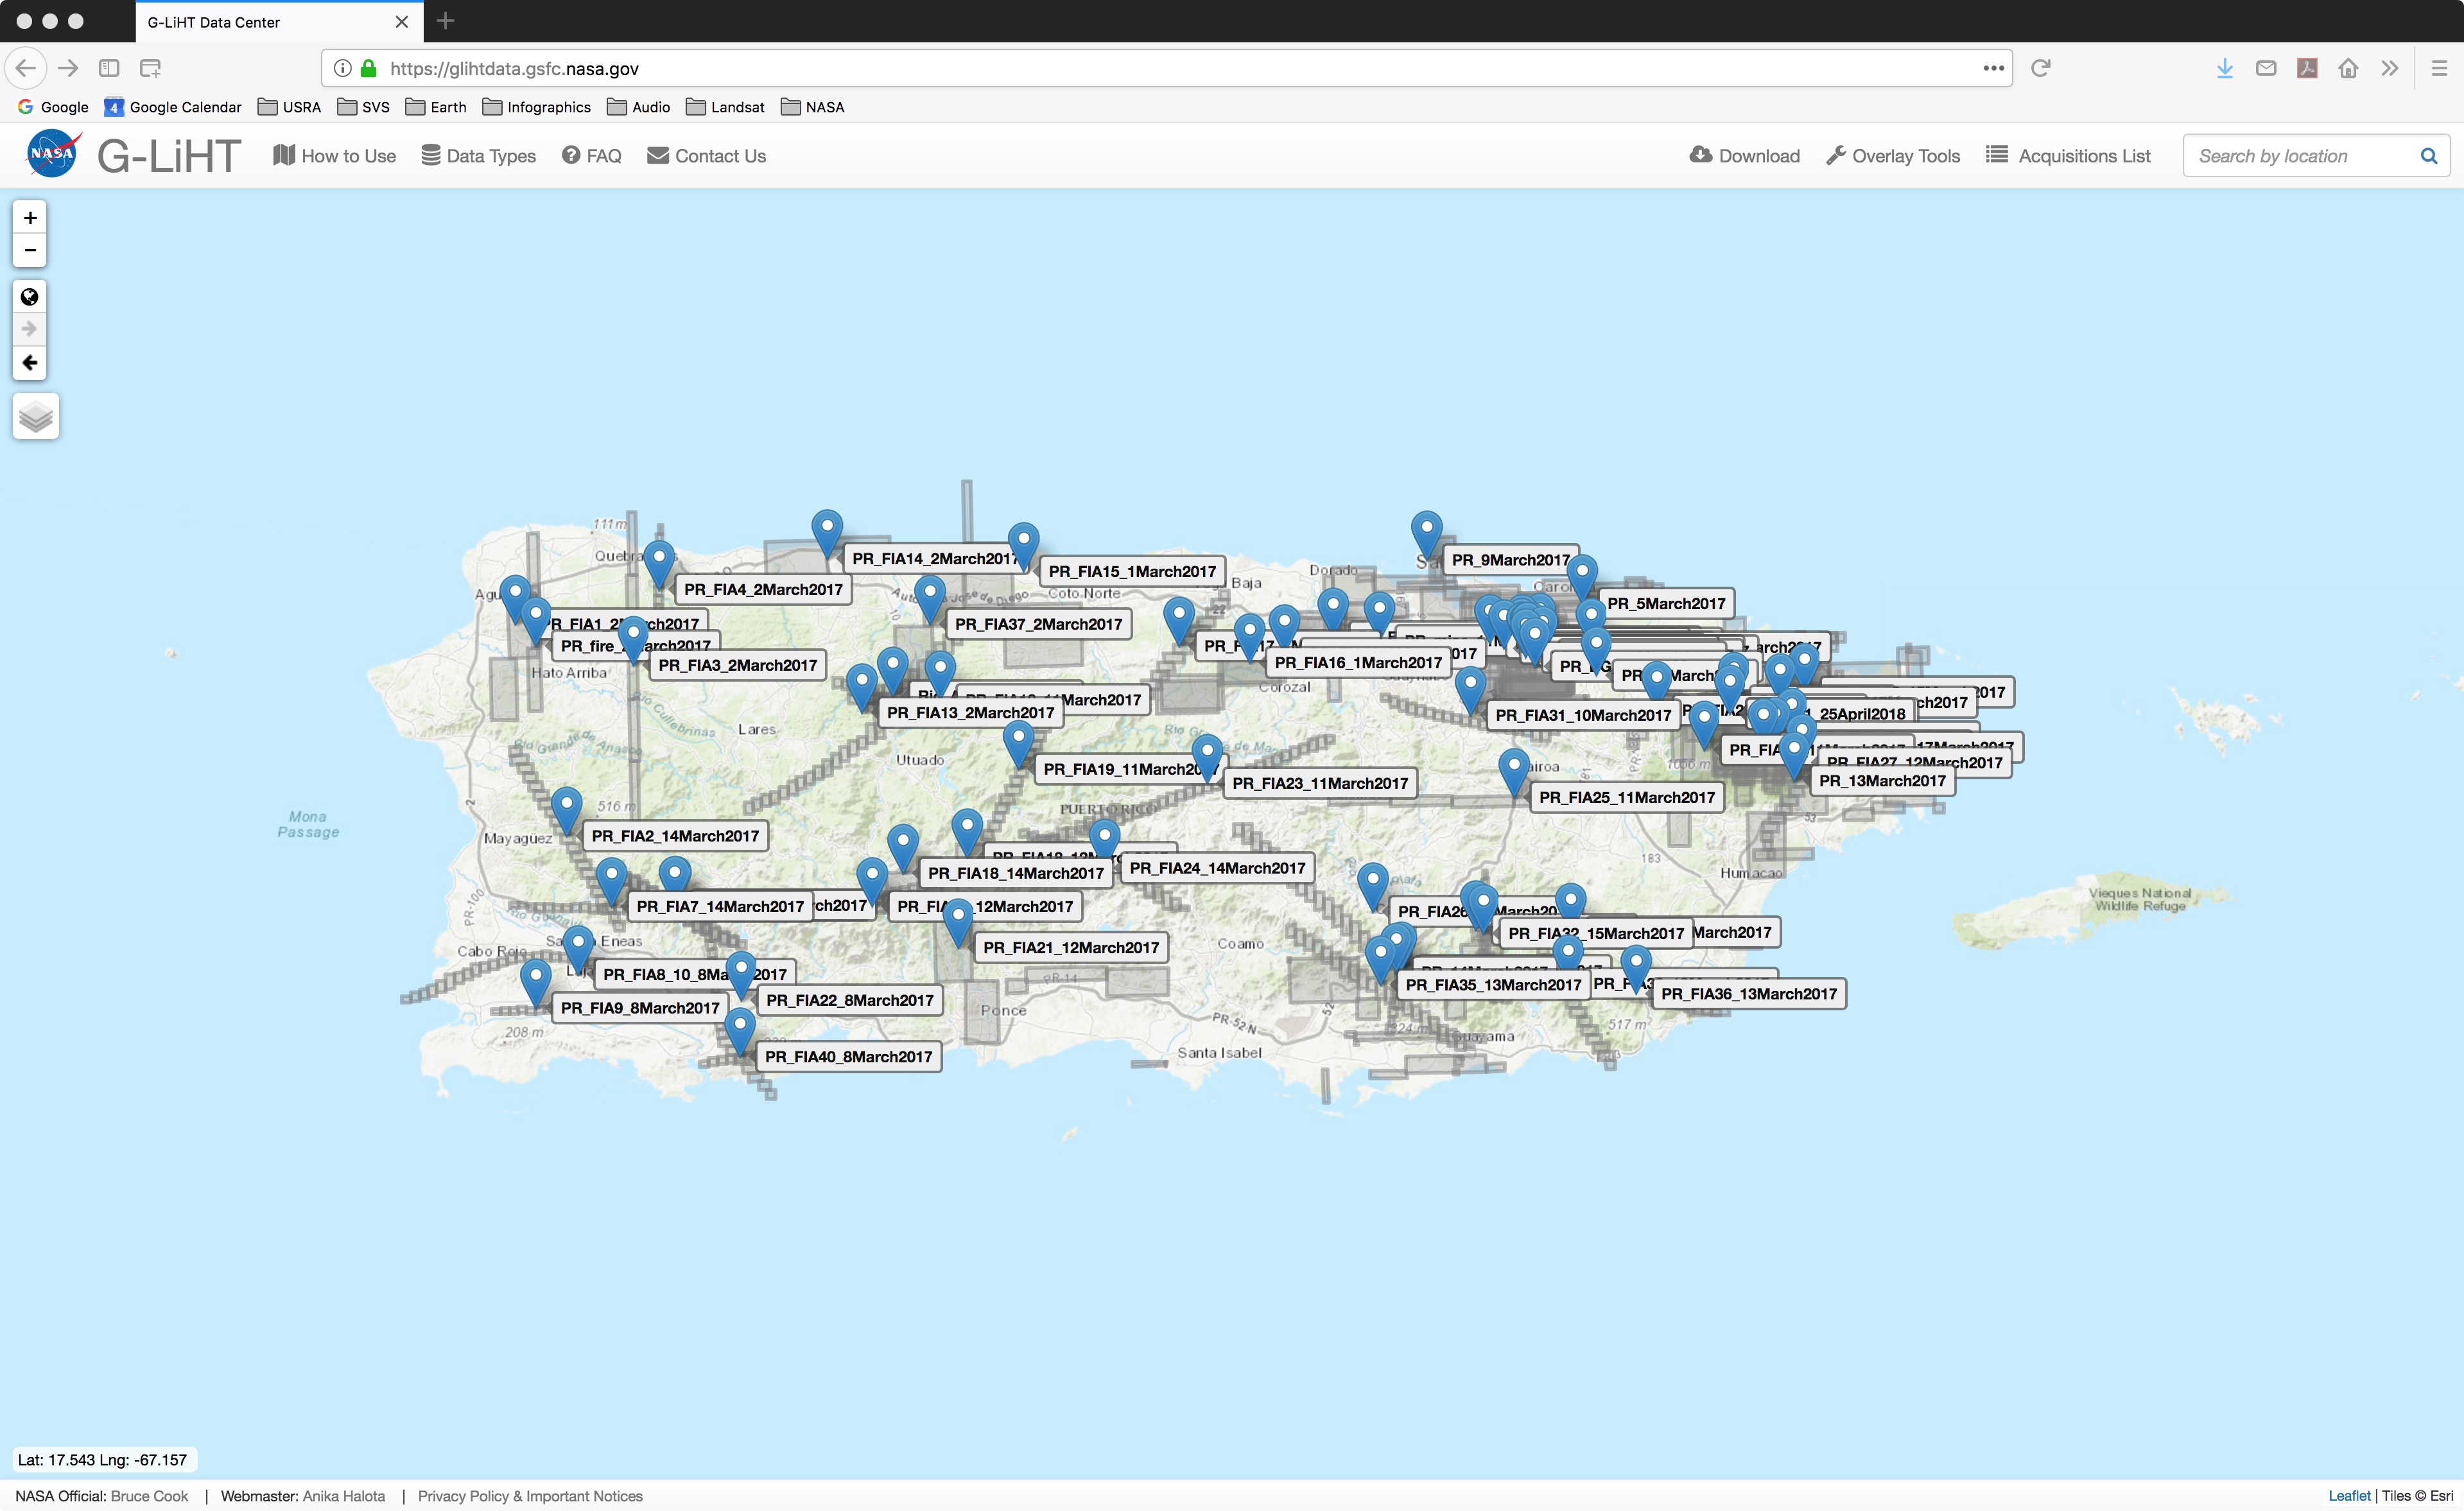This screenshot has height=1511, width=2464.
Task: Open Privacy Policy & Important Notices
Action: pos(530,1496)
